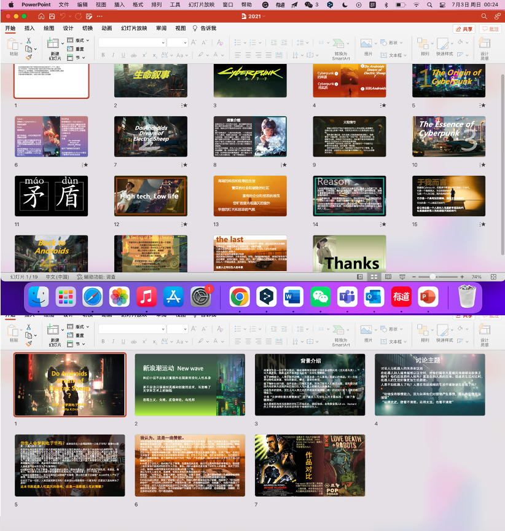The width and height of the screenshot is (505, 531).
Task: Toggle Slide Sorter view in the status bar
Action: coord(374,277)
